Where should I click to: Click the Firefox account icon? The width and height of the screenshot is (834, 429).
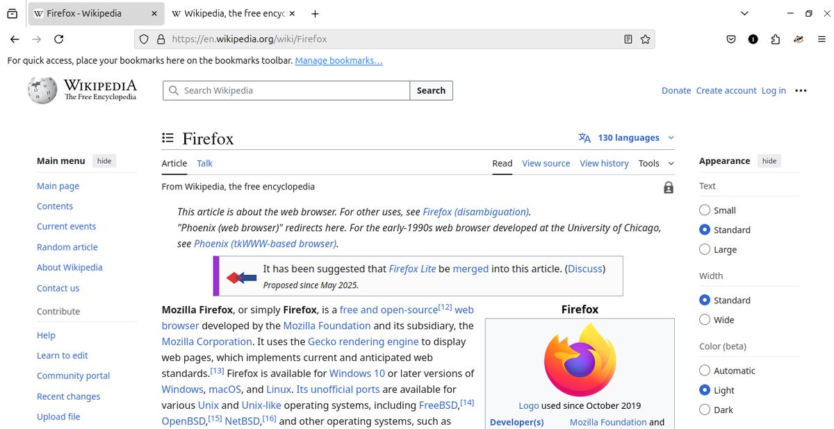(x=753, y=40)
